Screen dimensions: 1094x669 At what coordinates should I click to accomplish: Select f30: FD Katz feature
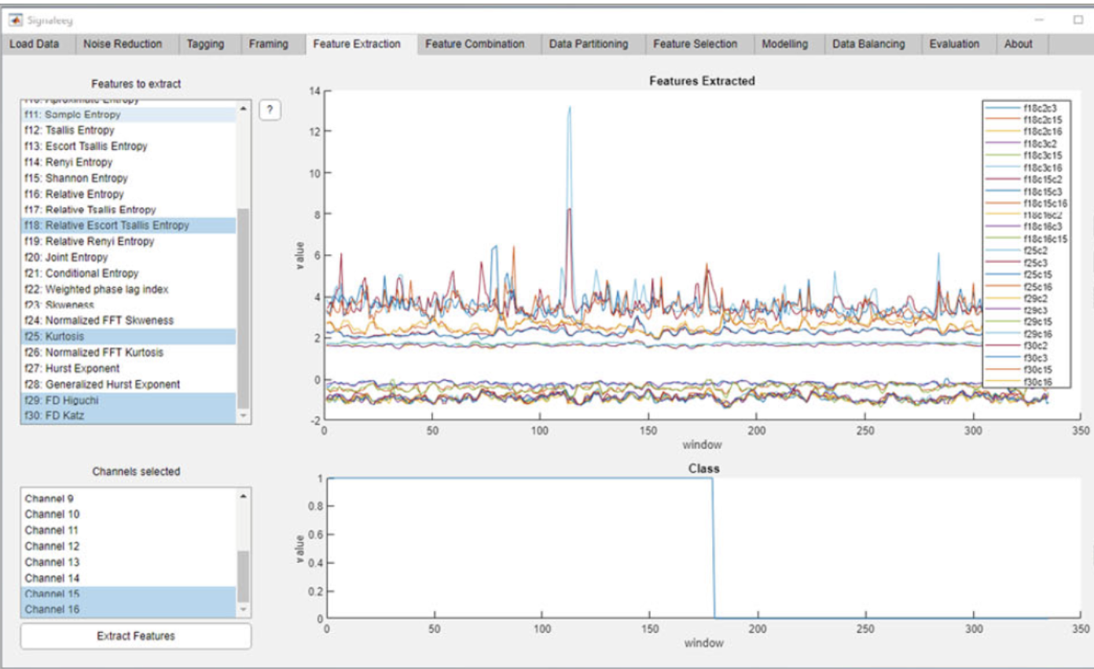click(x=128, y=415)
